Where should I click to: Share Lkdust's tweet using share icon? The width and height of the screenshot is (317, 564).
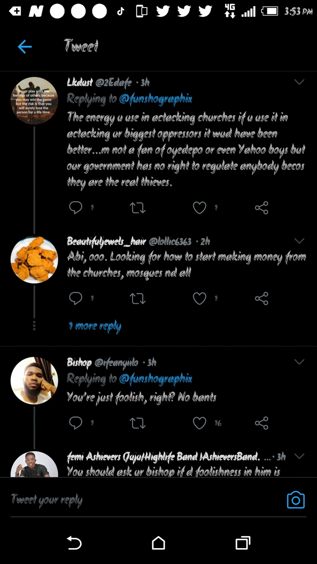pos(262,208)
